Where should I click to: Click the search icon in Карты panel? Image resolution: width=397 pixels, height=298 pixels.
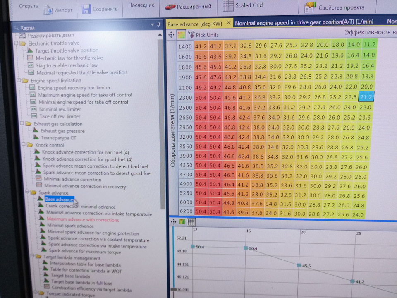tap(17, 28)
